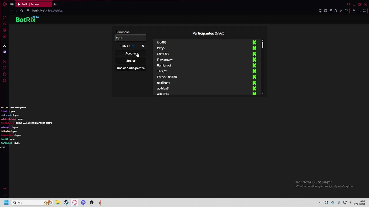Select participant Patrick_hellish

(167, 77)
